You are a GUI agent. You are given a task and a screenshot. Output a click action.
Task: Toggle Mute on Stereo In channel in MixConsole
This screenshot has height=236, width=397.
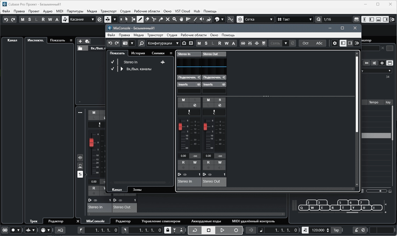183,100
